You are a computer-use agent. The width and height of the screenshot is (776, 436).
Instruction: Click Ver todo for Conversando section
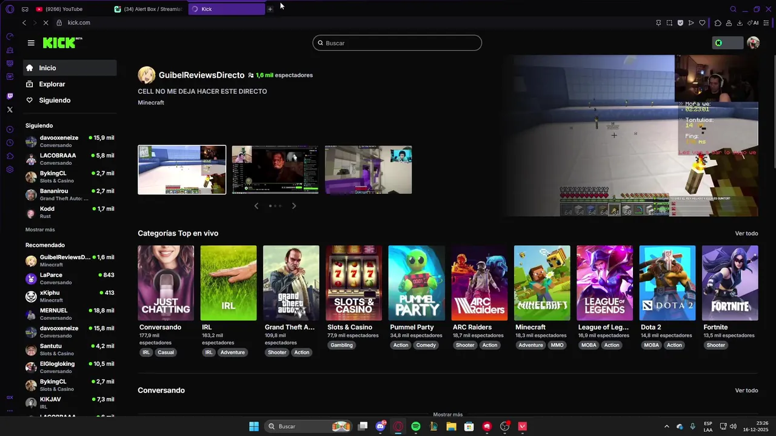[746, 391]
